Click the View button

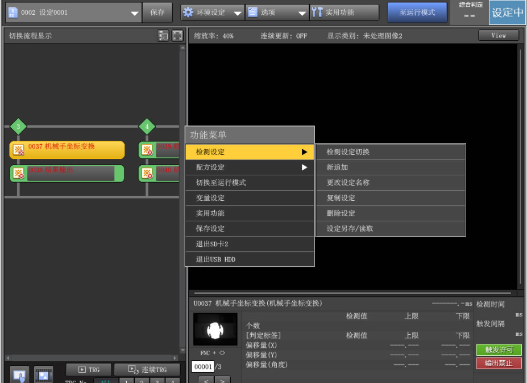pyautogui.click(x=499, y=36)
